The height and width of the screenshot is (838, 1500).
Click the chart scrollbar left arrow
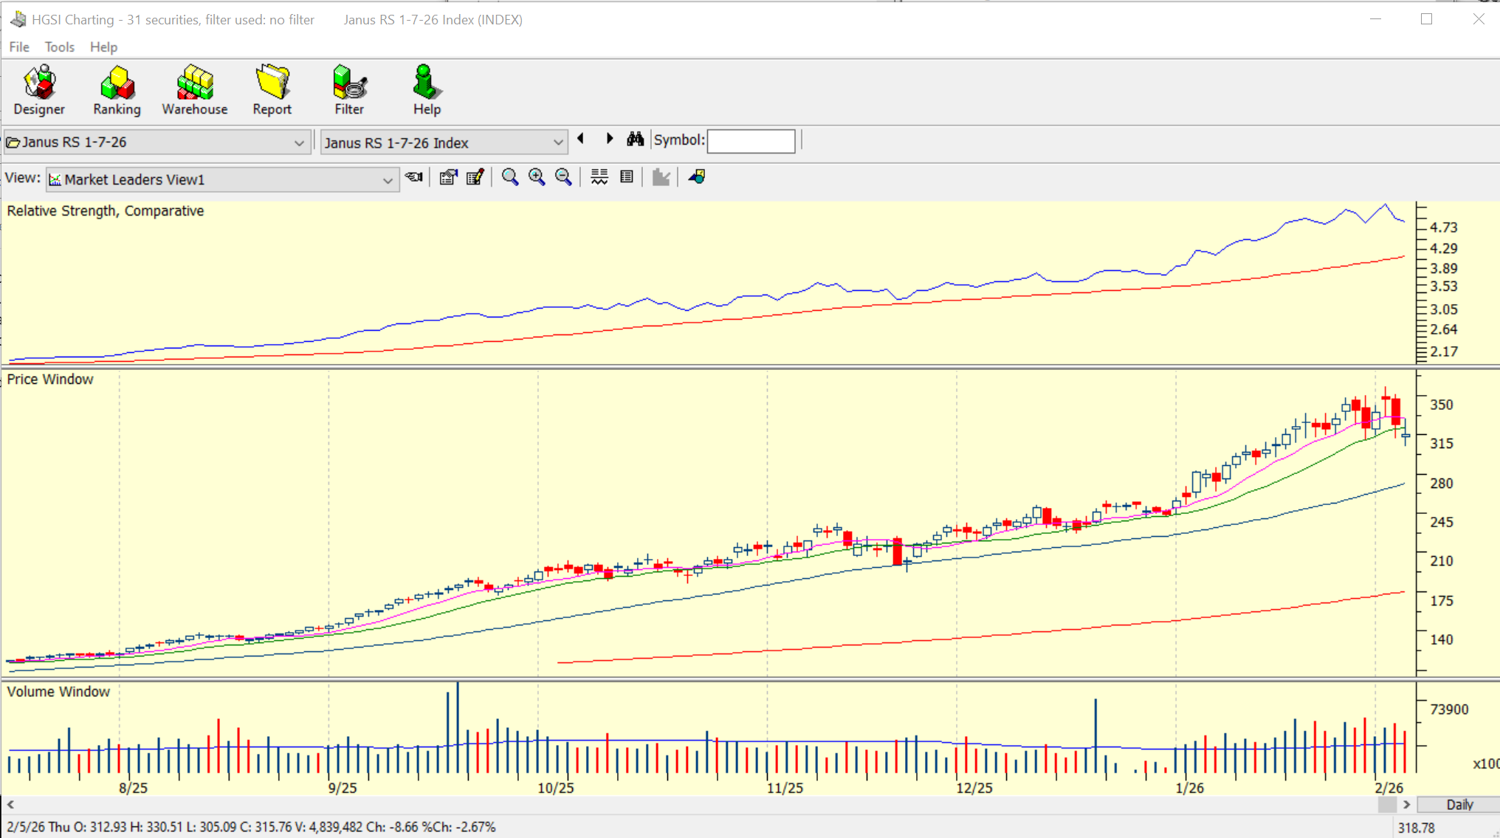[10, 805]
